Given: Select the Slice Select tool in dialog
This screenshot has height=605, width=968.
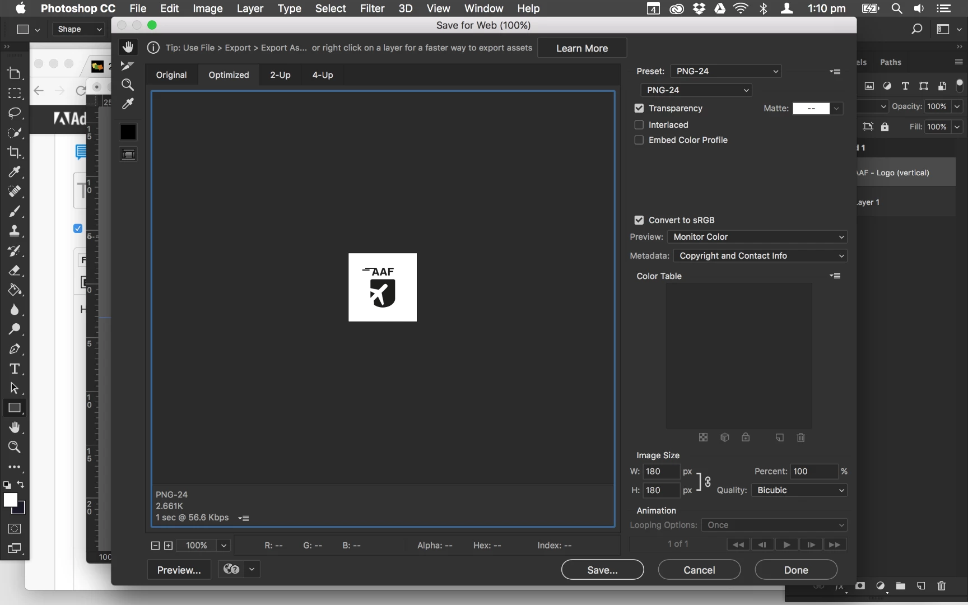Looking at the screenshot, I should click(x=128, y=66).
